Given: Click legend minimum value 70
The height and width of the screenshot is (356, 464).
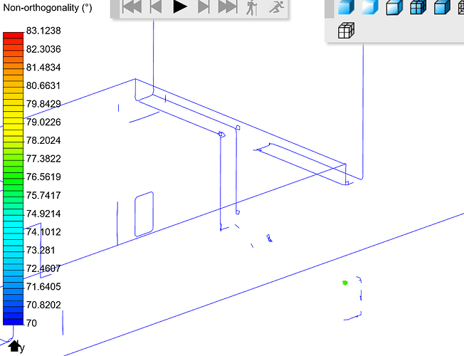Looking at the screenshot, I should pos(31,323).
